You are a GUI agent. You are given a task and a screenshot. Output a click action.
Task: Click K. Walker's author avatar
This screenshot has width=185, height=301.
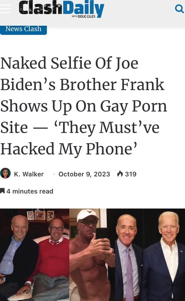coord(5,173)
